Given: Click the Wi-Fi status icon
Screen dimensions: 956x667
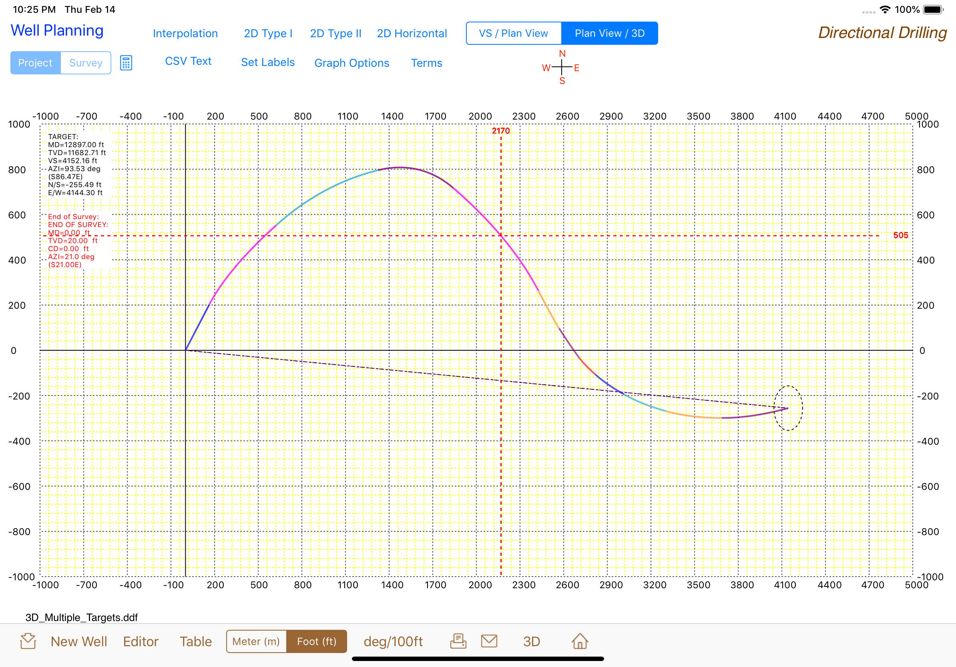Looking at the screenshot, I should point(885,9).
